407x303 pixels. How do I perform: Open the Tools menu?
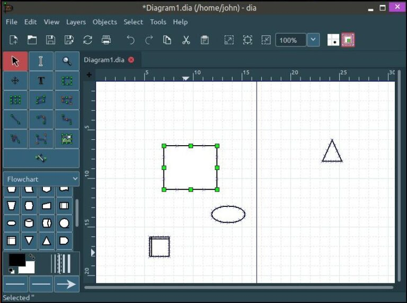[158, 22]
